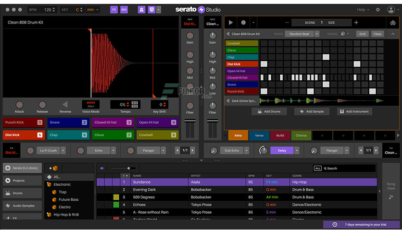Click the Clear button
This screenshot has height=233, width=402.
[377, 34]
